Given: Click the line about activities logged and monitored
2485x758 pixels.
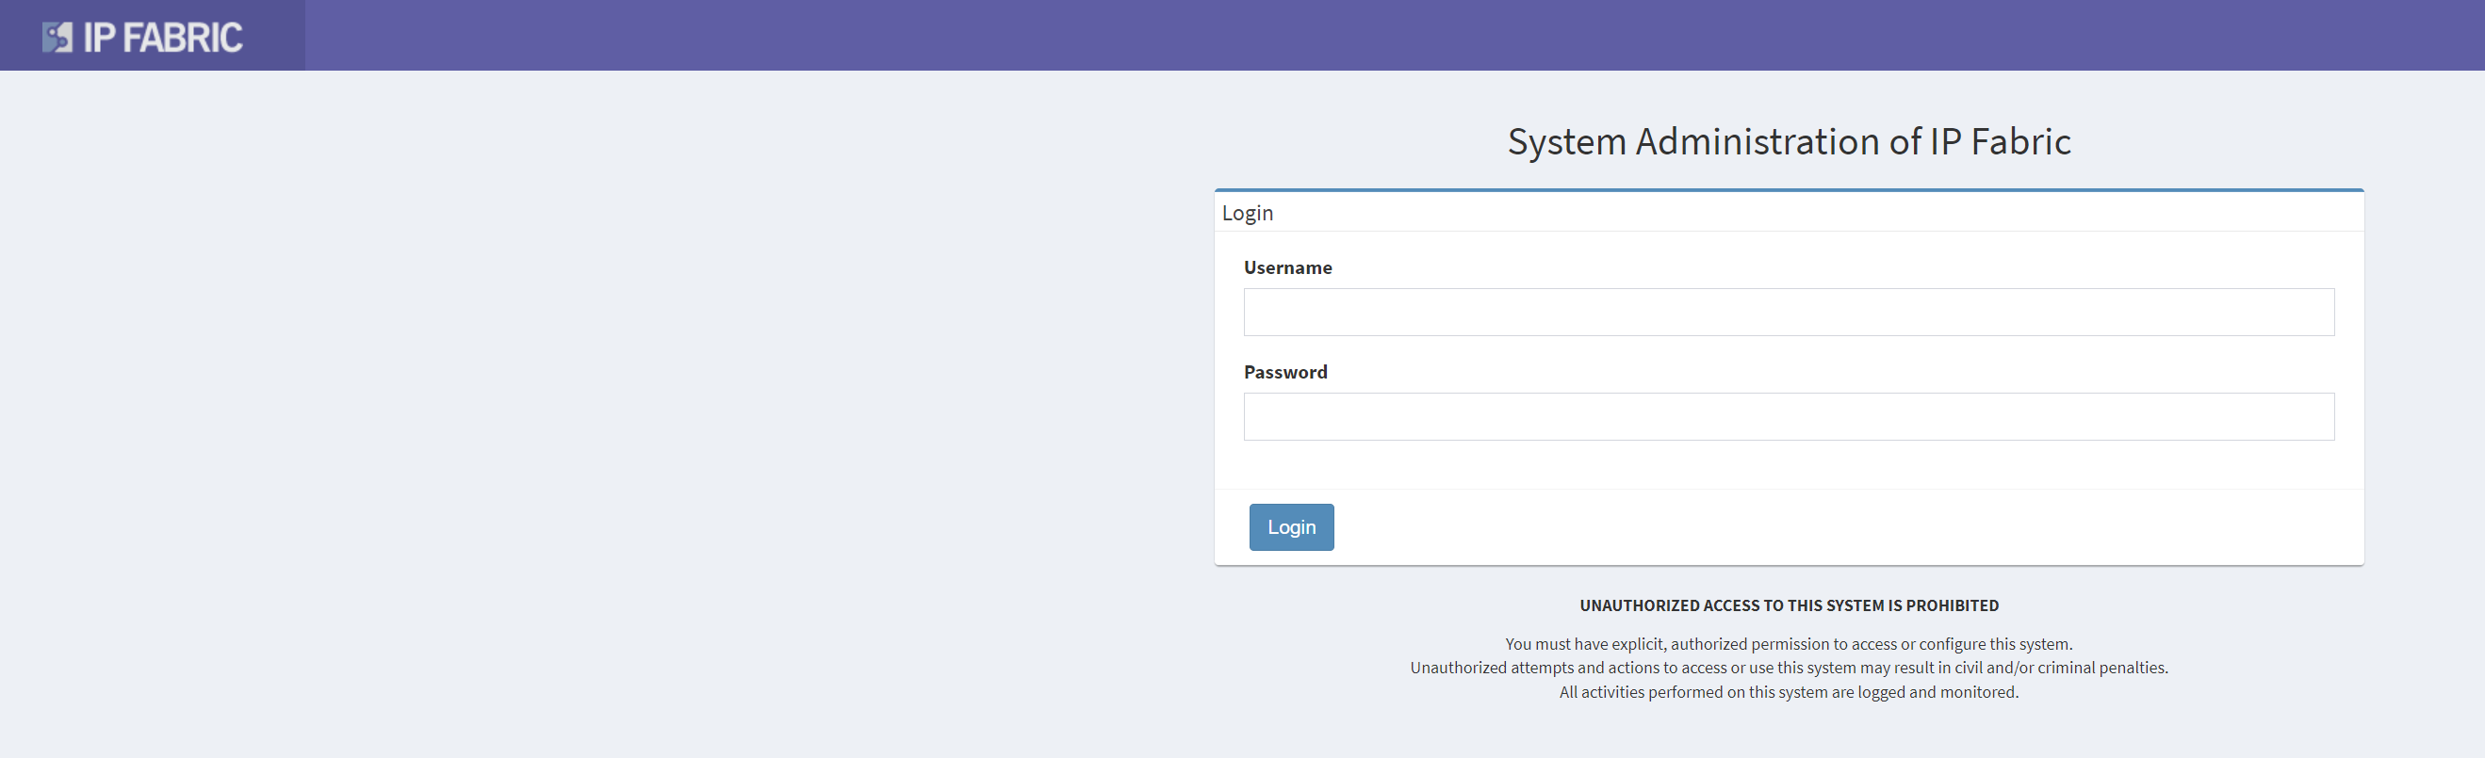Looking at the screenshot, I should tap(1789, 692).
